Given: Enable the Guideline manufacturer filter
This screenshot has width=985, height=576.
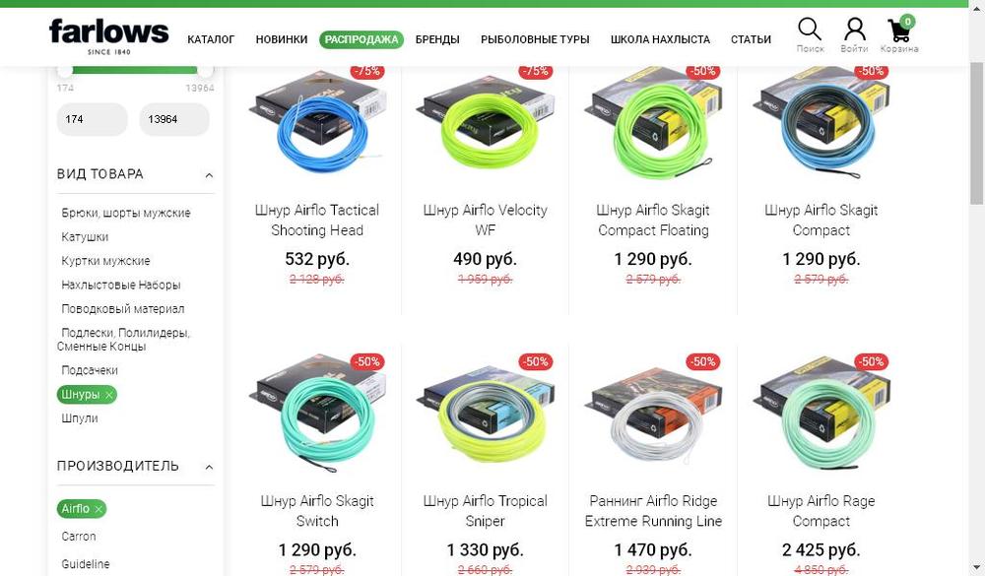Looking at the screenshot, I should pyautogui.click(x=86, y=564).
